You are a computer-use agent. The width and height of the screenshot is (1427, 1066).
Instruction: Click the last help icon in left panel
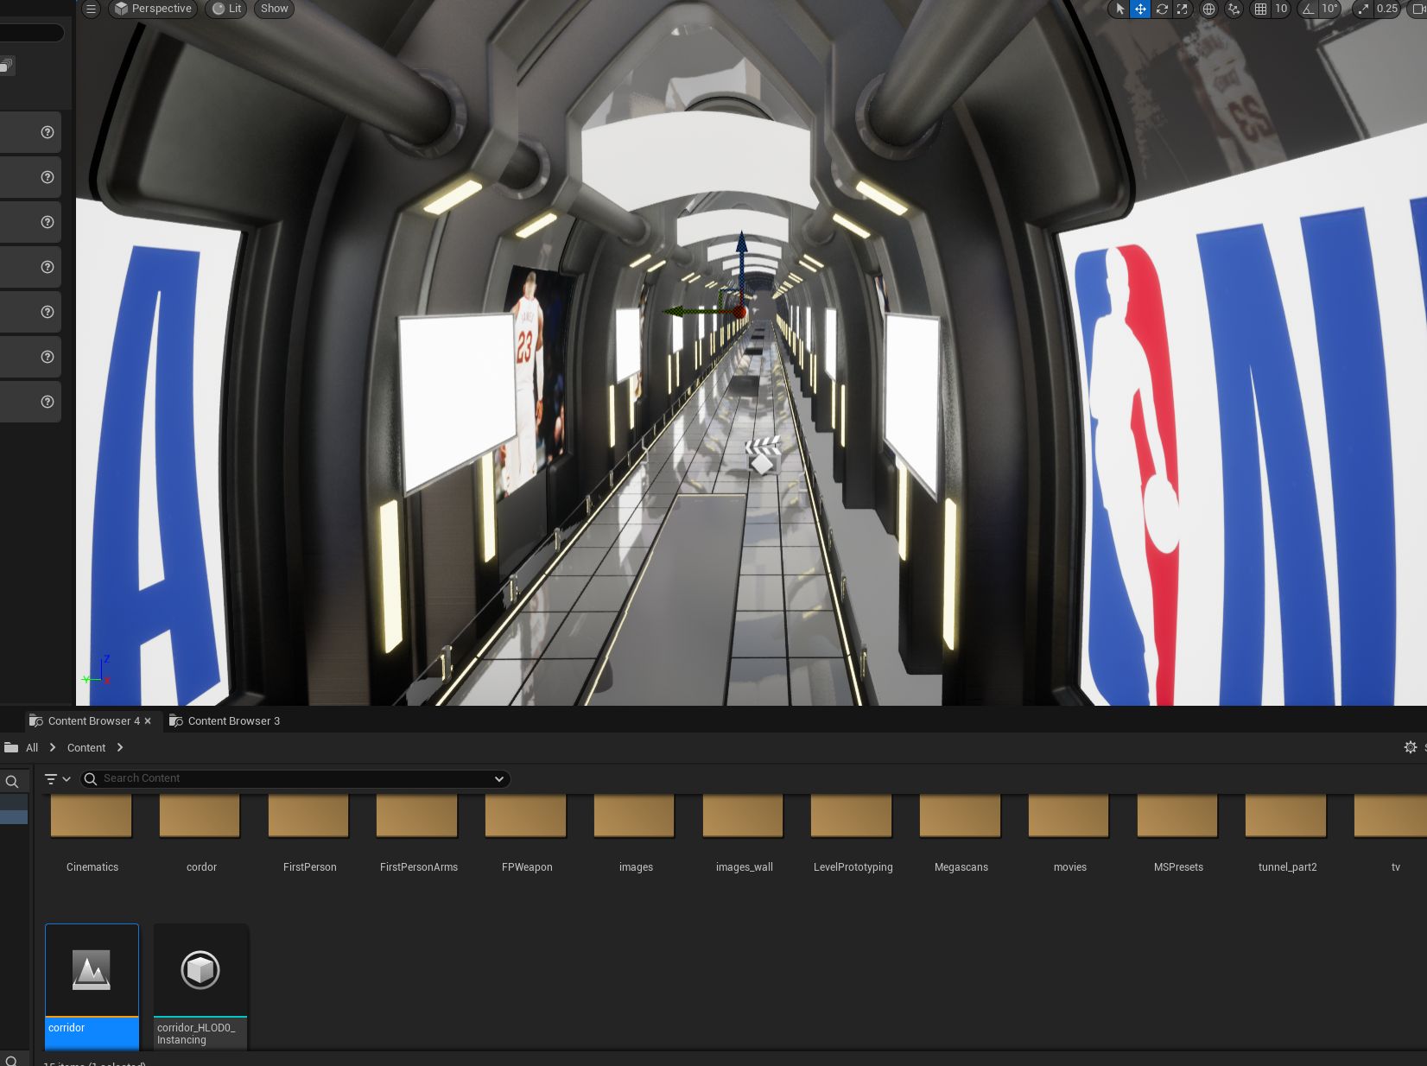point(48,402)
